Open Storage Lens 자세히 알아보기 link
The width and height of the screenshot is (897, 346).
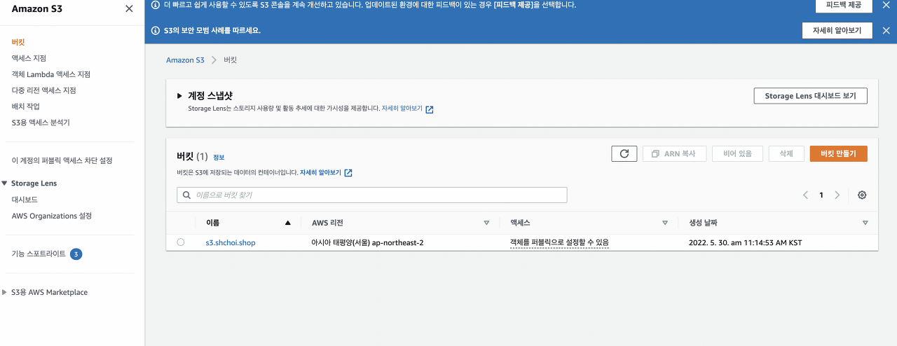(402, 109)
